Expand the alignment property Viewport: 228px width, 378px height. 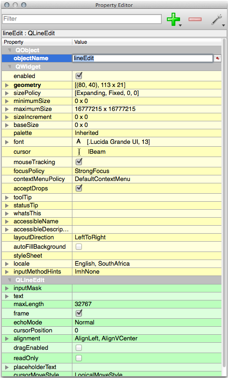tap(7, 339)
